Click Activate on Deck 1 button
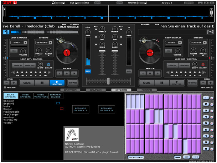The width and height of the screenshot is (217, 163). (x=81, y=109)
